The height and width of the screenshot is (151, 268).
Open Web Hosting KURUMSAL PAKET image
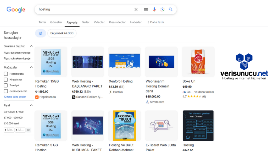(88, 126)
